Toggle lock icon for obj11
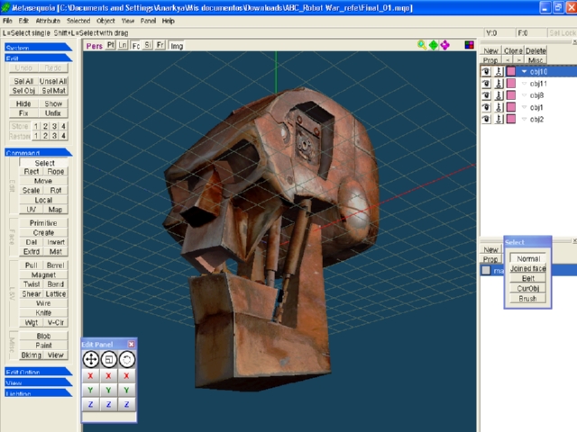Image resolution: width=577 pixels, height=432 pixels. pyautogui.click(x=499, y=84)
